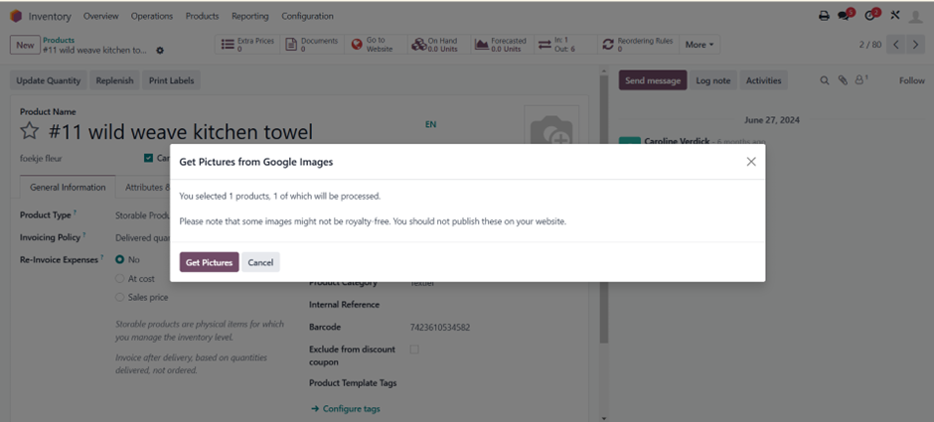
Task: Click the New record button
Action: tap(25, 45)
